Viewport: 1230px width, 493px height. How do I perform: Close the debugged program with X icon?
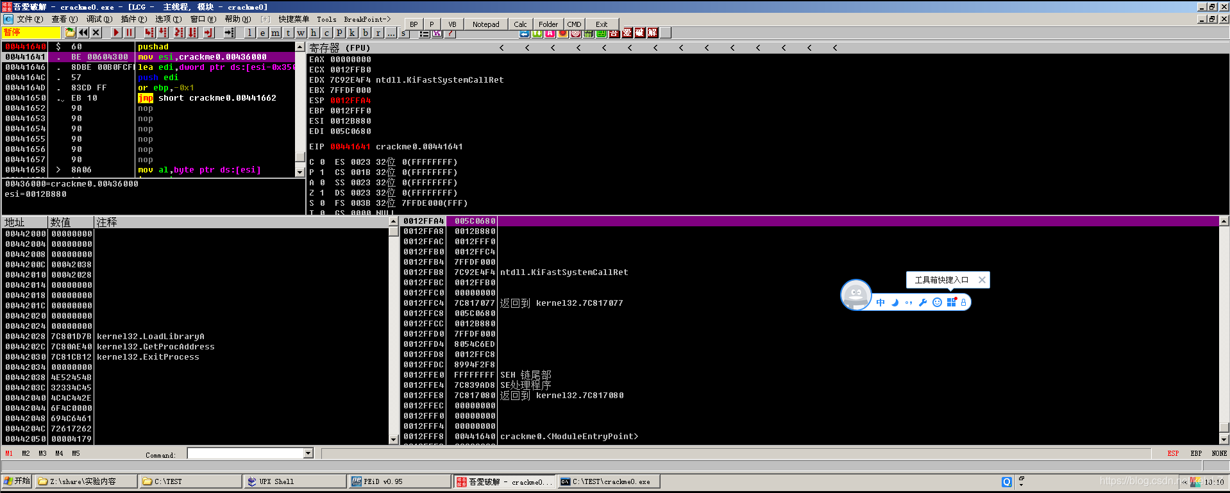tap(96, 33)
